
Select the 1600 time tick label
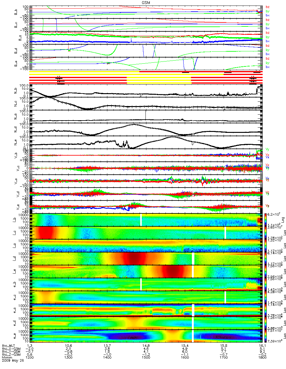click(x=185, y=357)
